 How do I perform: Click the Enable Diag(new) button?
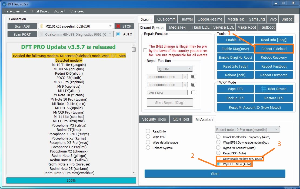(235, 49)
